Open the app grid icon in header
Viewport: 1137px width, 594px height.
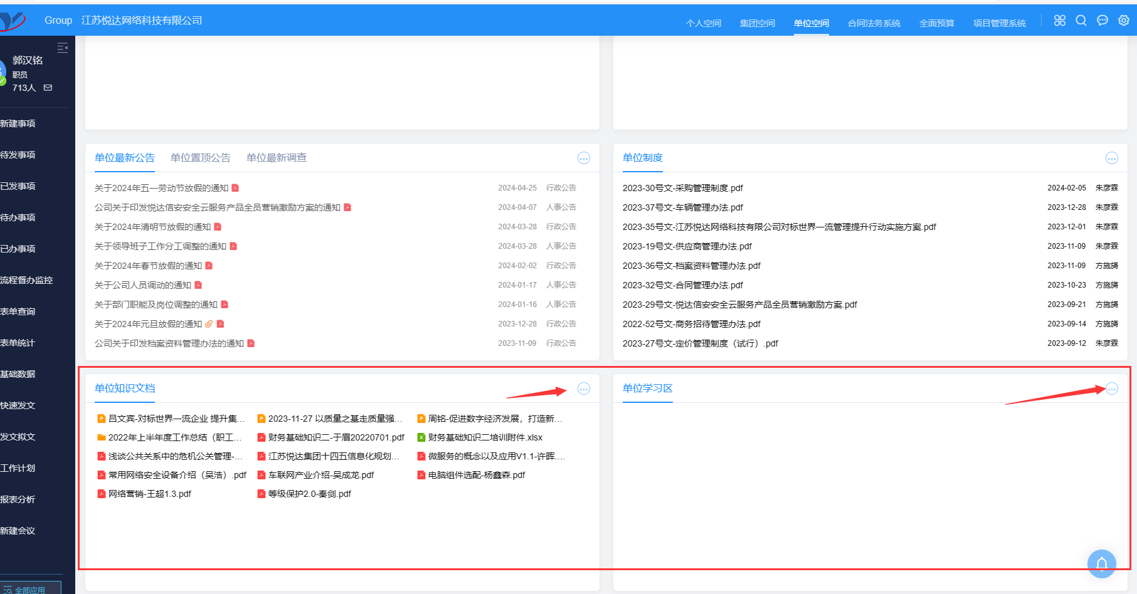coord(1059,21)
